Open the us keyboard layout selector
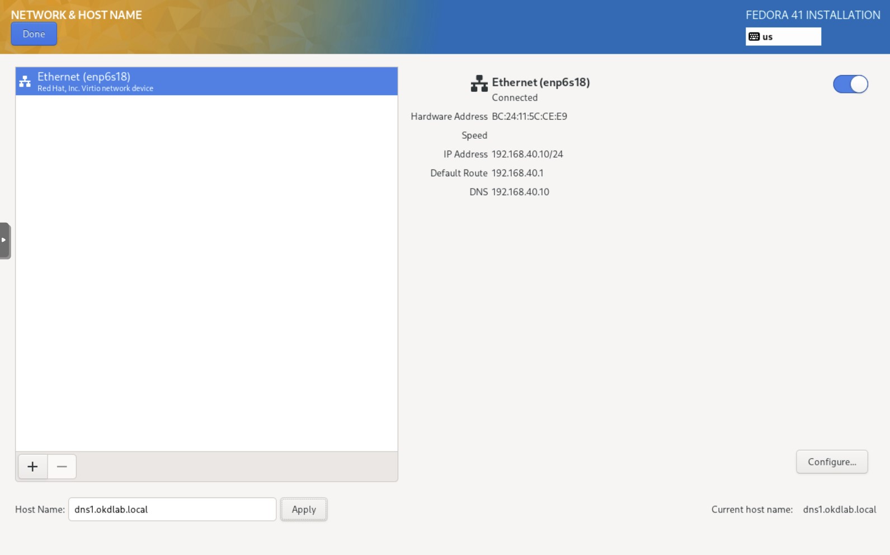The image size is (890, 555). (783, 37)
